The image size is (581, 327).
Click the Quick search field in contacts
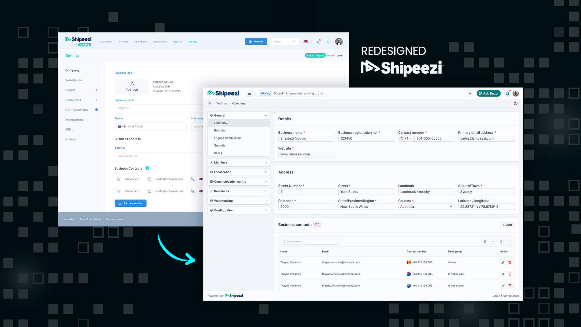coord(310,242)
